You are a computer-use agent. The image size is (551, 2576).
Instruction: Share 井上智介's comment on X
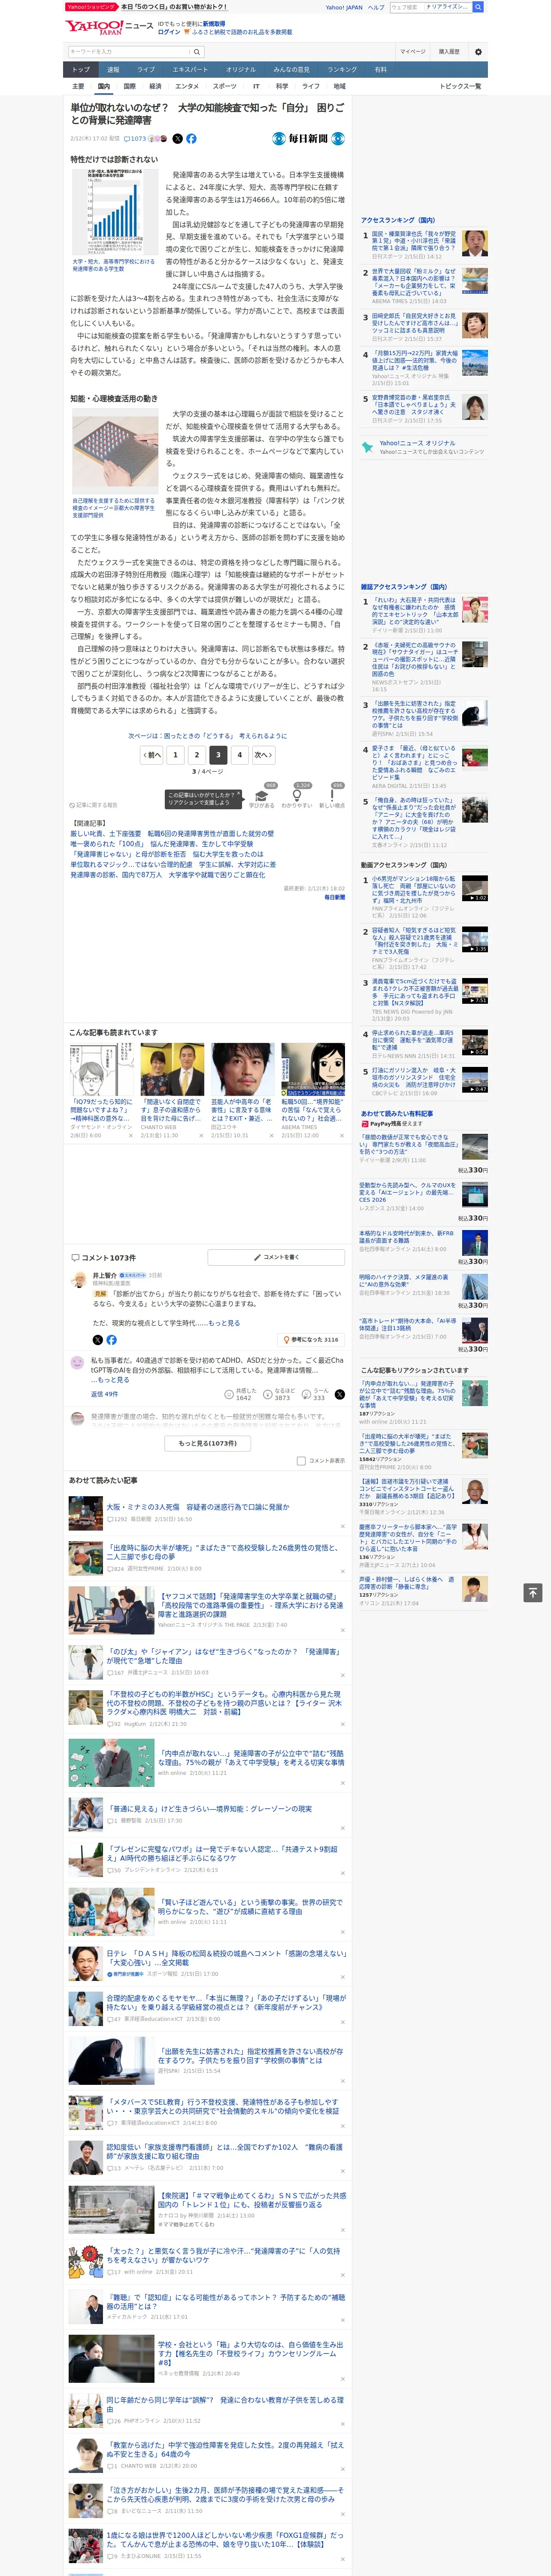tap(97, 1340)
